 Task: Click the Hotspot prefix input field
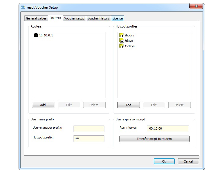pyautogui.click(x=89, y=138)
